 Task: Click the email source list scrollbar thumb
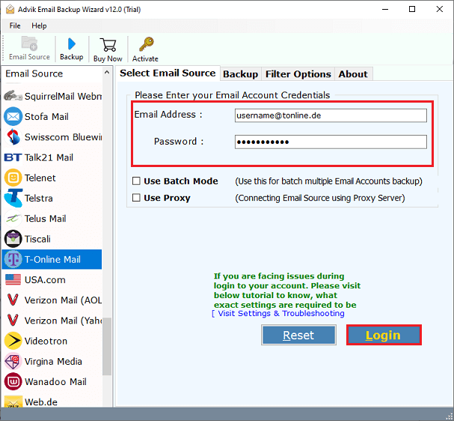(x=107, y=346)
